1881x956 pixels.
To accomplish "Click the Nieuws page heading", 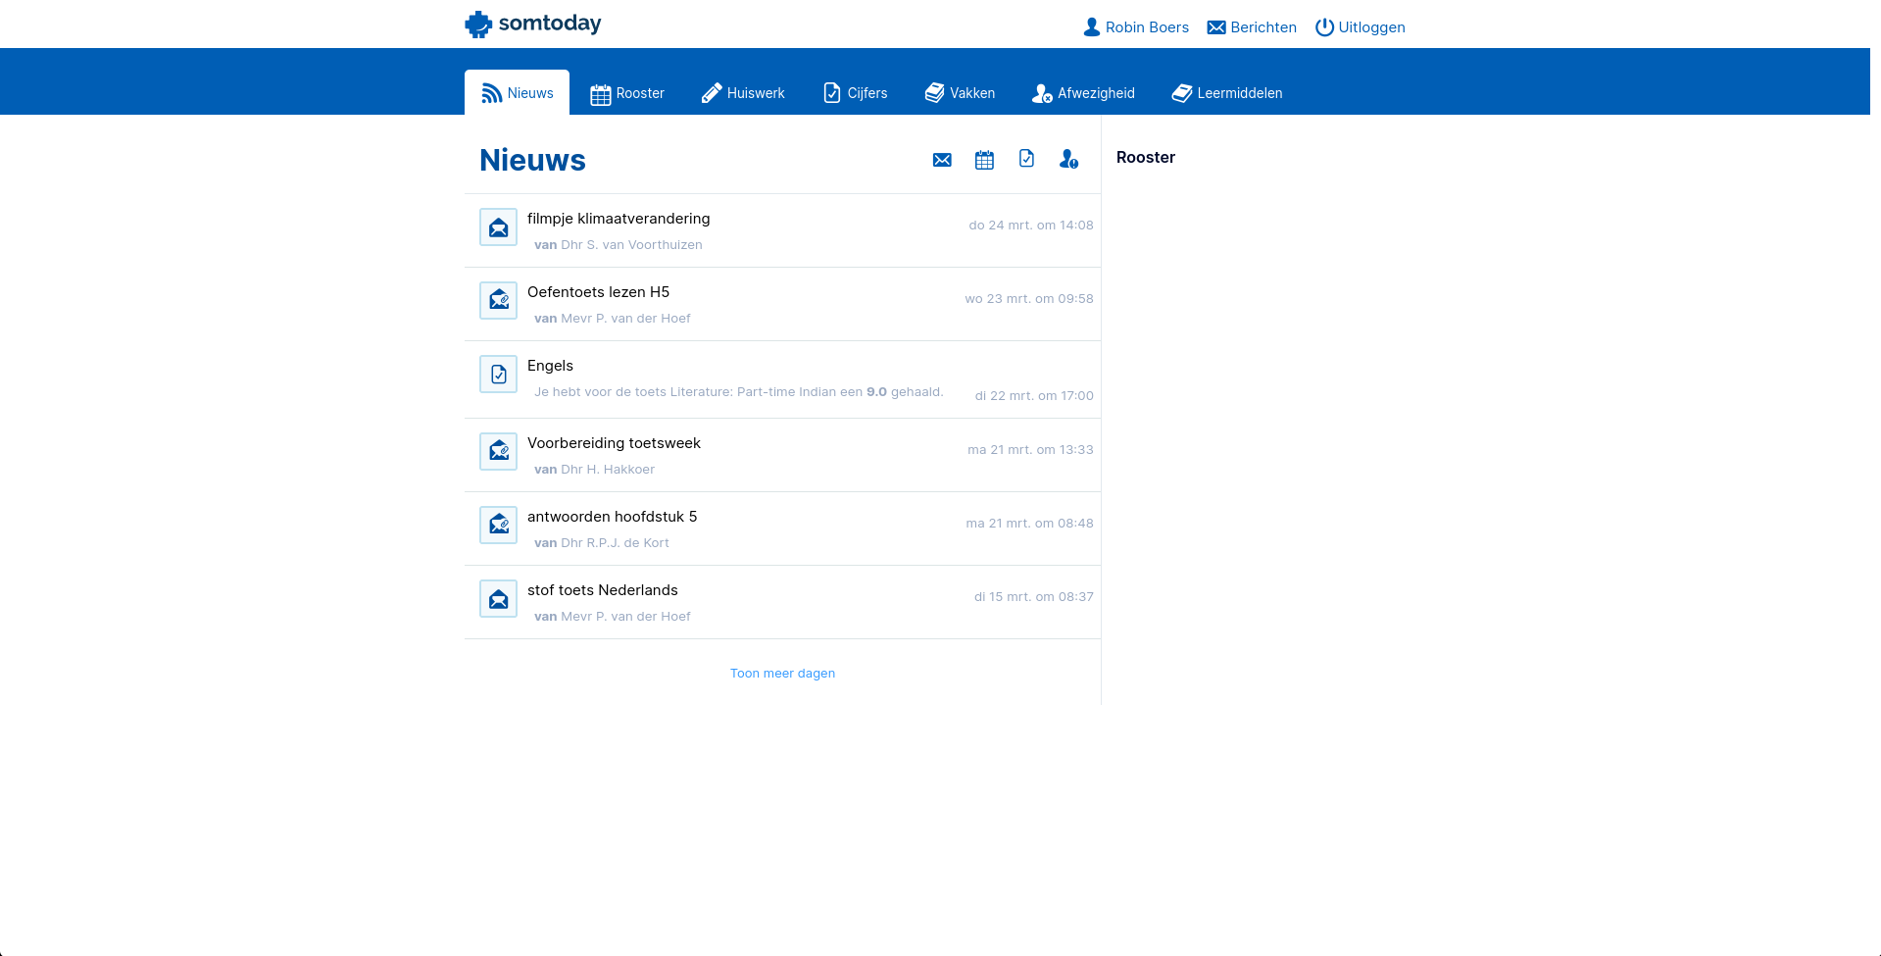I will (x=532, y=160).
